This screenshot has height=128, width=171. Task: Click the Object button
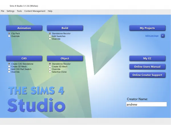(x=65, y=58)
